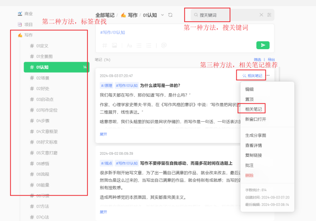This screenshot has width=316, height=221.
Task: Mention a note with the @ icon
Action: (x=164, y=45)
